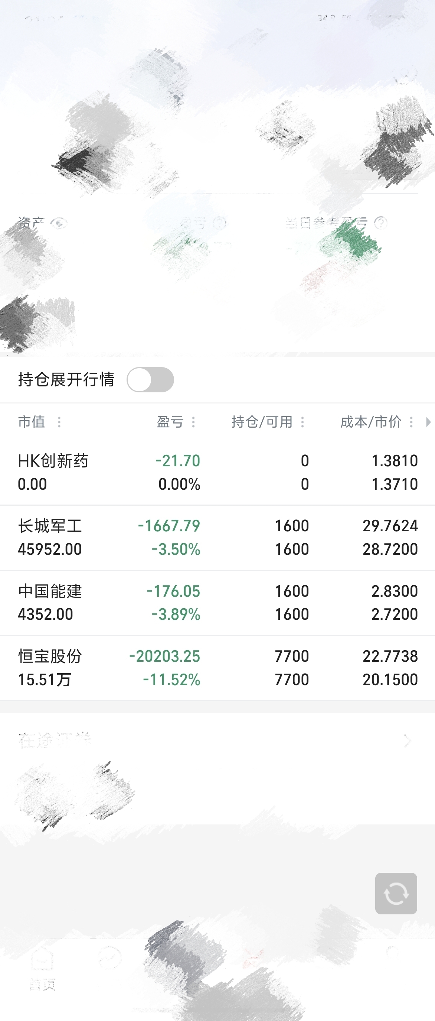Tap the right arrow to show more columns
Screen dimensions: 435x1021
coord(428,422)
